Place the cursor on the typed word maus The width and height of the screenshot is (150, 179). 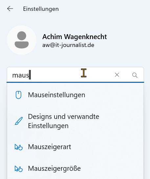click(21, 75)
